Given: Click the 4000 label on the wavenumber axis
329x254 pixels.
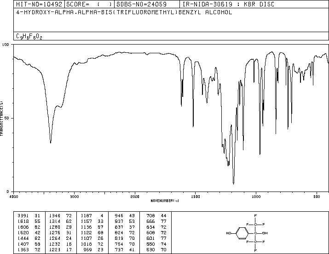Looking at the screenshot, I should 14,197.
